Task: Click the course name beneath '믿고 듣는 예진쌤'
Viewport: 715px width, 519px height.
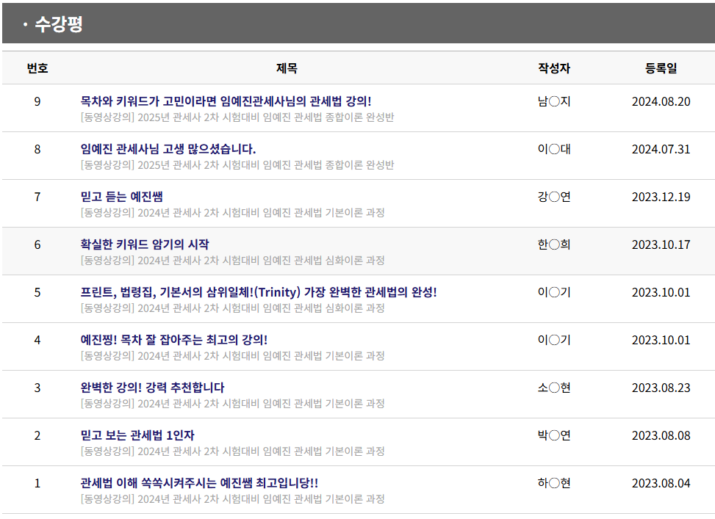Action: click(232, 213)
